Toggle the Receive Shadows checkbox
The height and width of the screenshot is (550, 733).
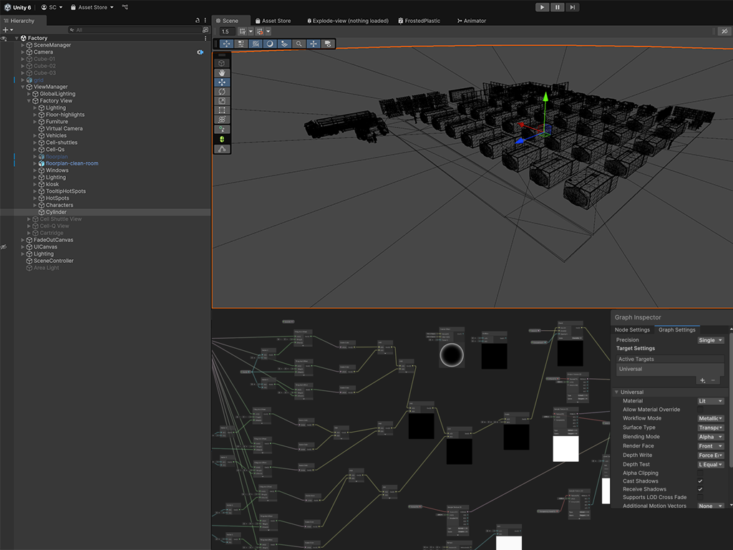pyautogui.click(x=700, y=490)
